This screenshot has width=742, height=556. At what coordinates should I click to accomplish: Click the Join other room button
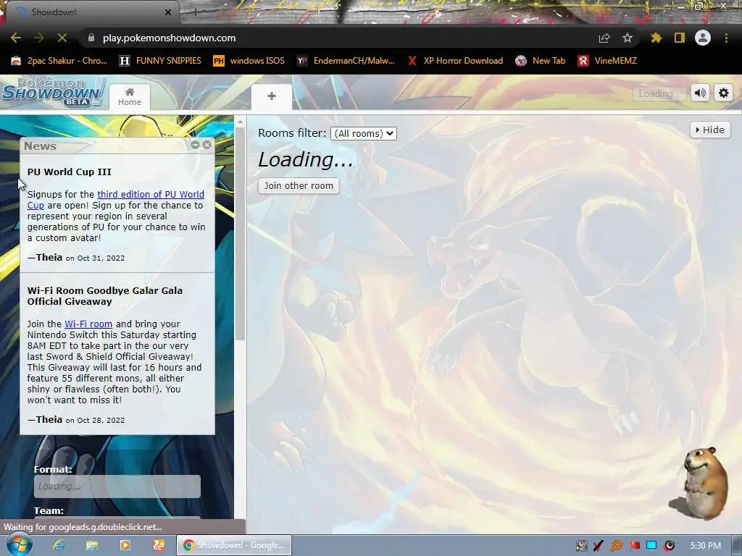299,186
